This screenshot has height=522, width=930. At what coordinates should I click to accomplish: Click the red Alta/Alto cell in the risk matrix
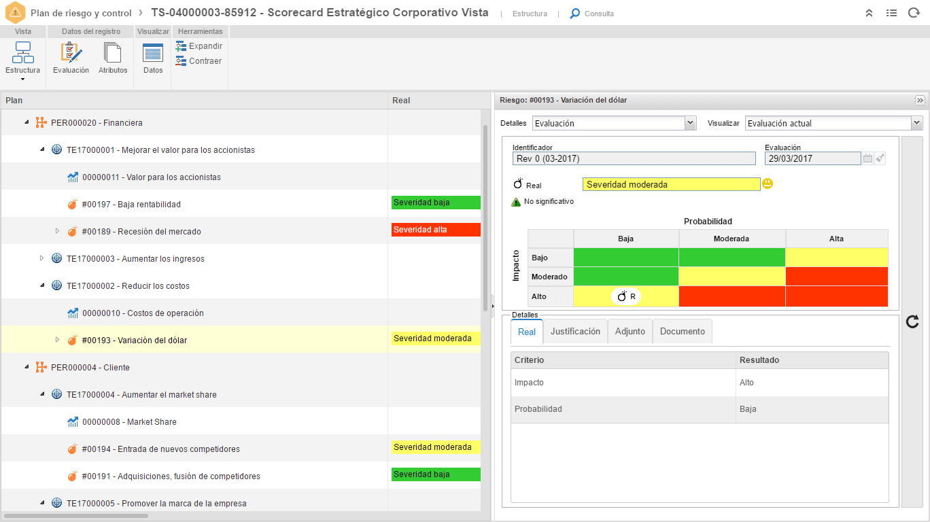click(x=837, y=296)
